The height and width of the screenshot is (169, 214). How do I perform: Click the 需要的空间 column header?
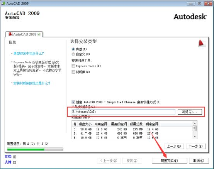click(119, 124)
